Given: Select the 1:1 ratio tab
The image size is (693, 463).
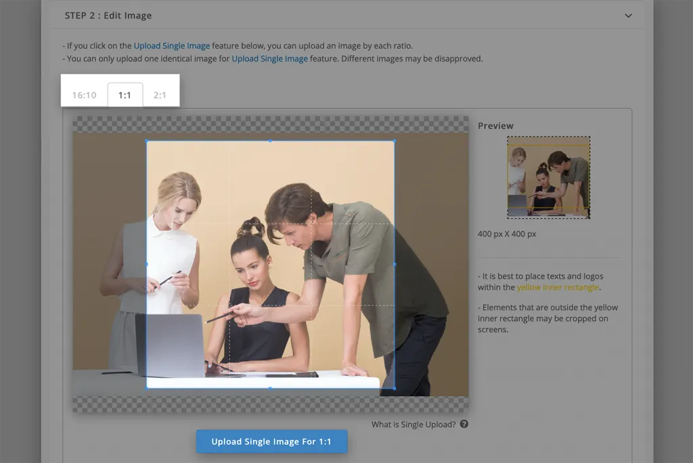Looking at the screenshot, I should click(125, 95).
